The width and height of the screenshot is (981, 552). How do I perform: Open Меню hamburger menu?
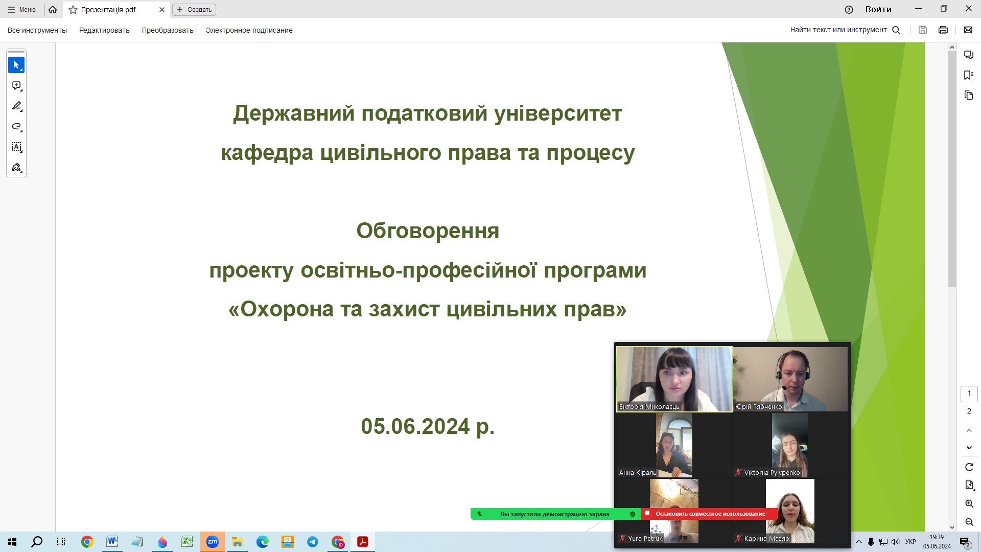(22, 9)
